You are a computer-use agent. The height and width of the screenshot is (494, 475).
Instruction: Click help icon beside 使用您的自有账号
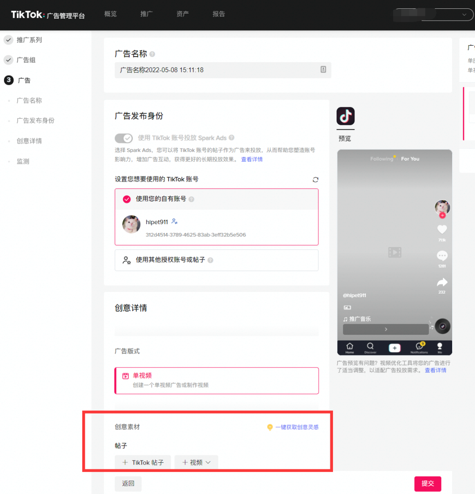(191, 199)
